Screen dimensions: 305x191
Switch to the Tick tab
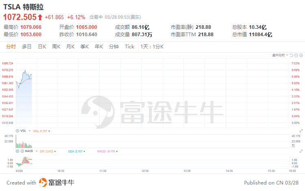pyautogui.click(x=130, y=47)
